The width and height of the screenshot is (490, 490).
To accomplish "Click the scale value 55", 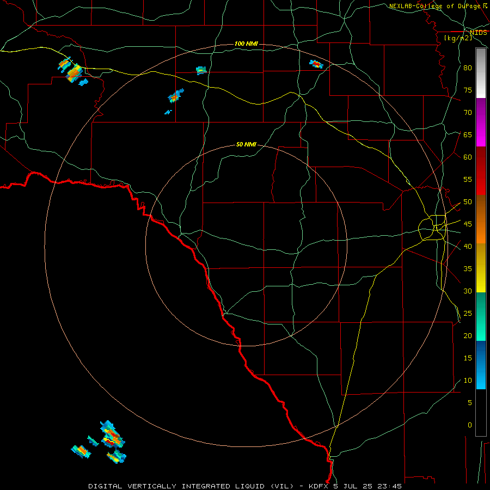I will click(468, 179).
